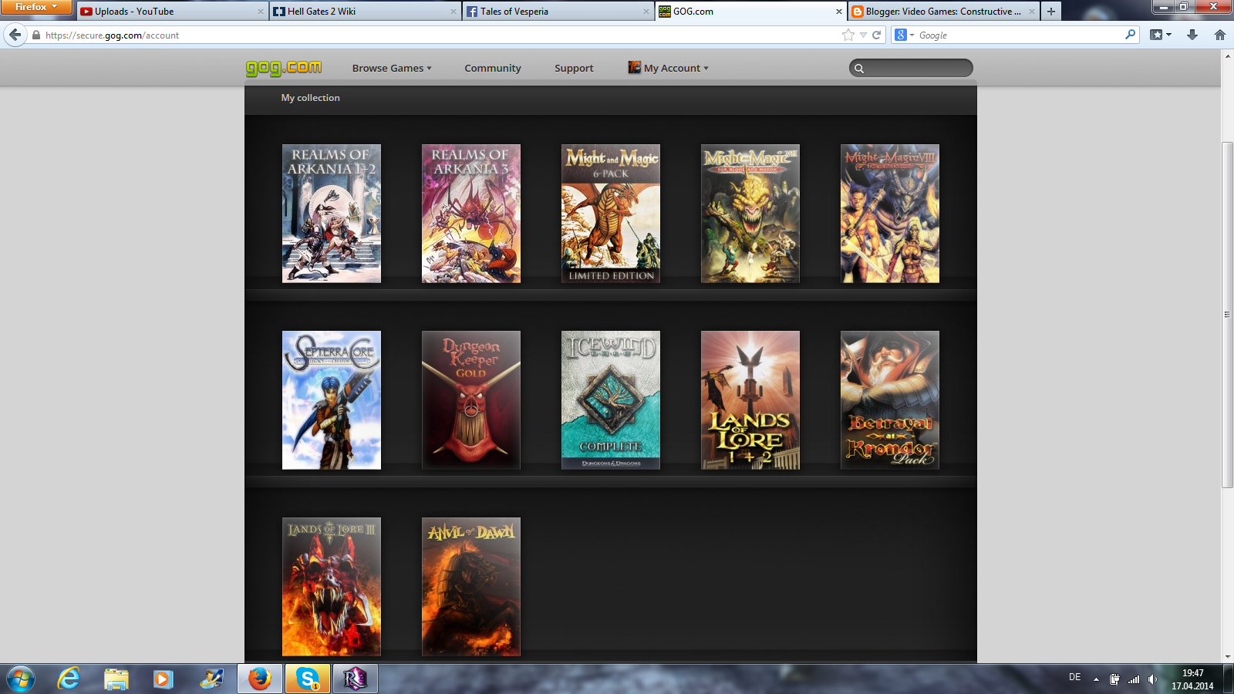Open Might and Magic VII cover
Image resolution: width=1234 pixels, height=694 pixels.
750,214
